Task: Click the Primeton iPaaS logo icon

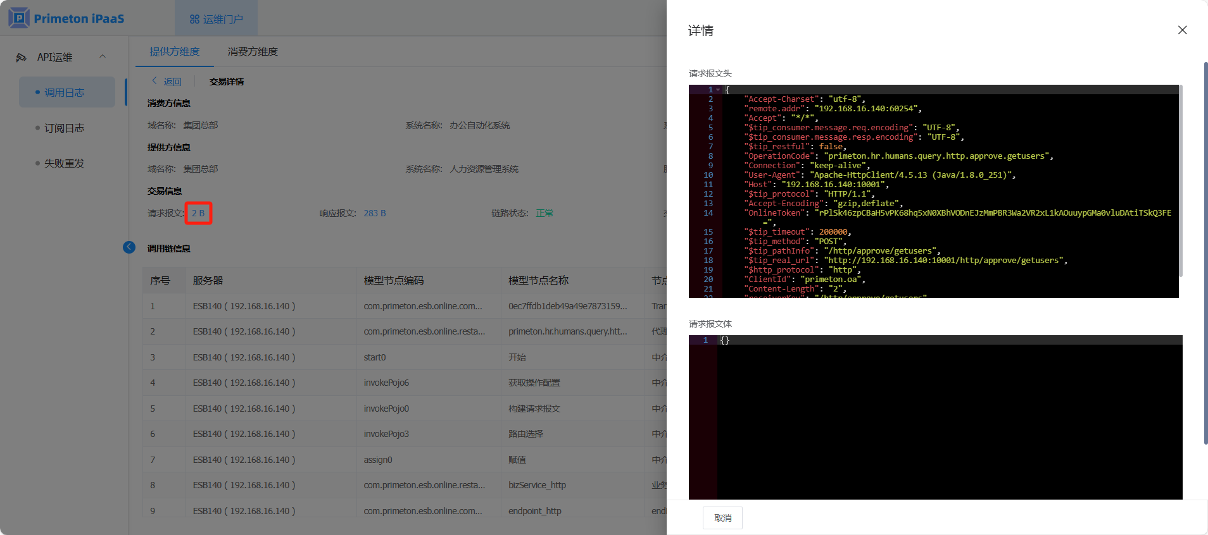Action: click(19, 18)
